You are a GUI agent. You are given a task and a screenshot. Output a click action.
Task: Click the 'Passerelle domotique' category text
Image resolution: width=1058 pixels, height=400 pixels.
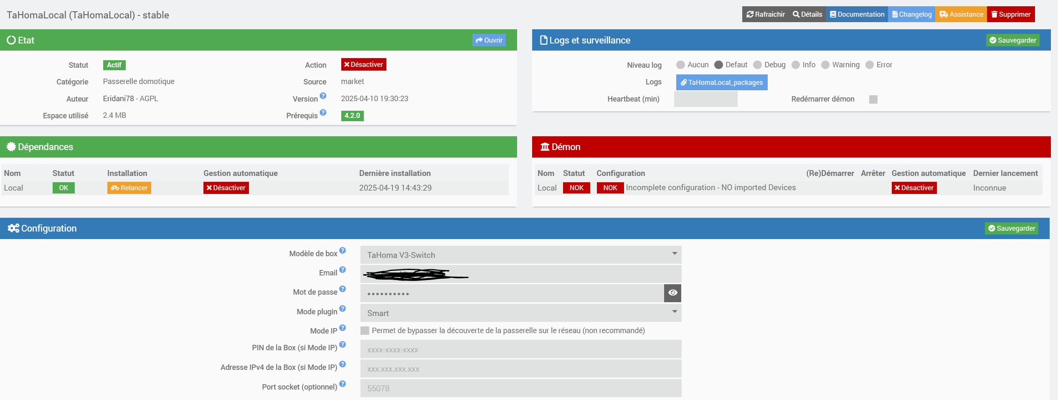point(139,82)
